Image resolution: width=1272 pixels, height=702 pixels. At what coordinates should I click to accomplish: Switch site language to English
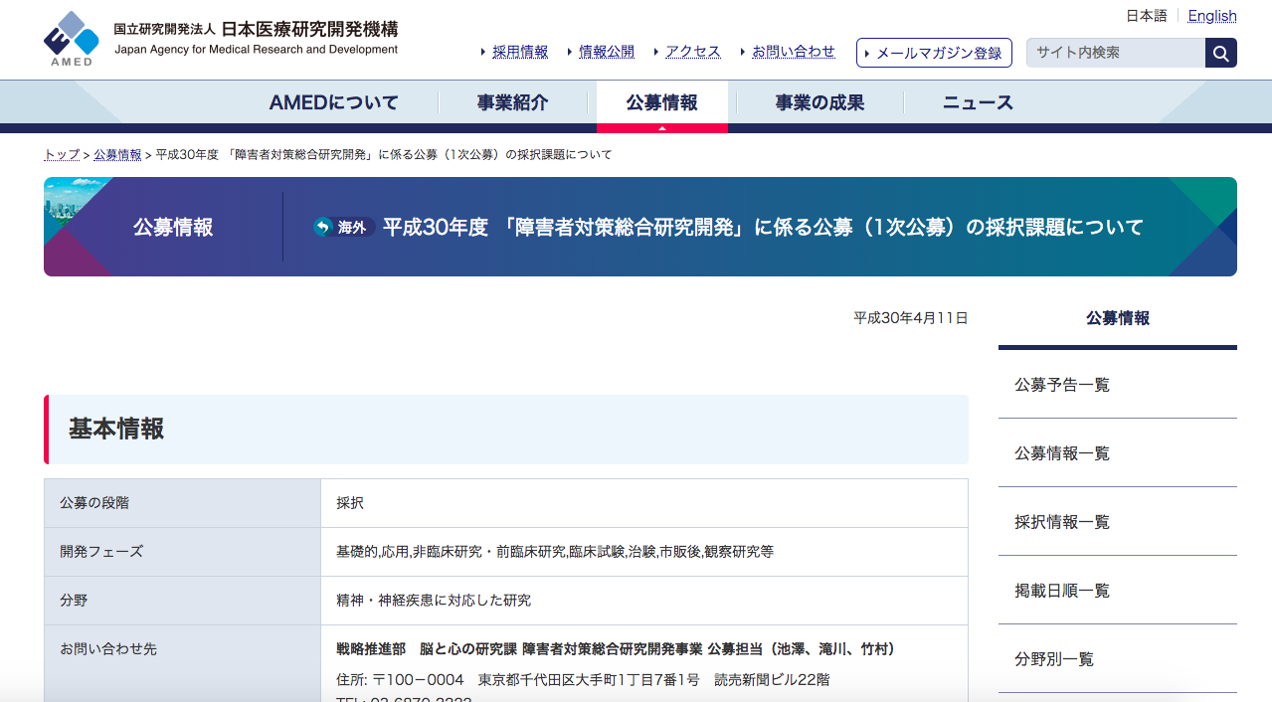pyautogui.click(x=1211, y=15)
